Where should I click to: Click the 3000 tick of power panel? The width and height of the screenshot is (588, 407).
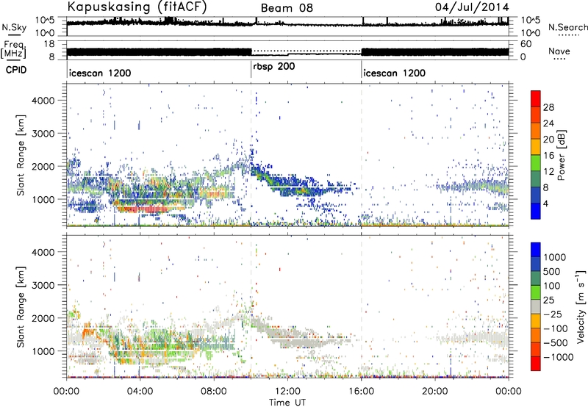point(43,134)
